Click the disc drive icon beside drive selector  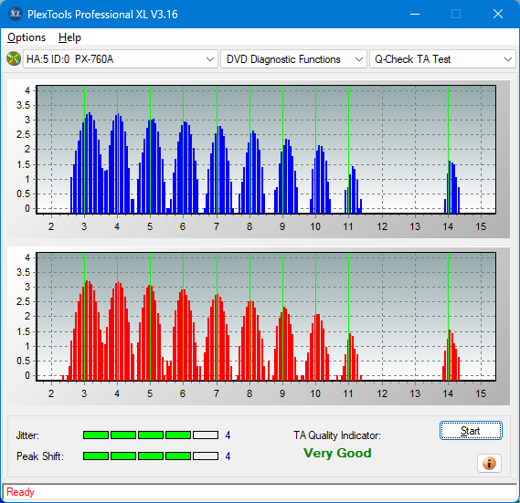point(14,59)
